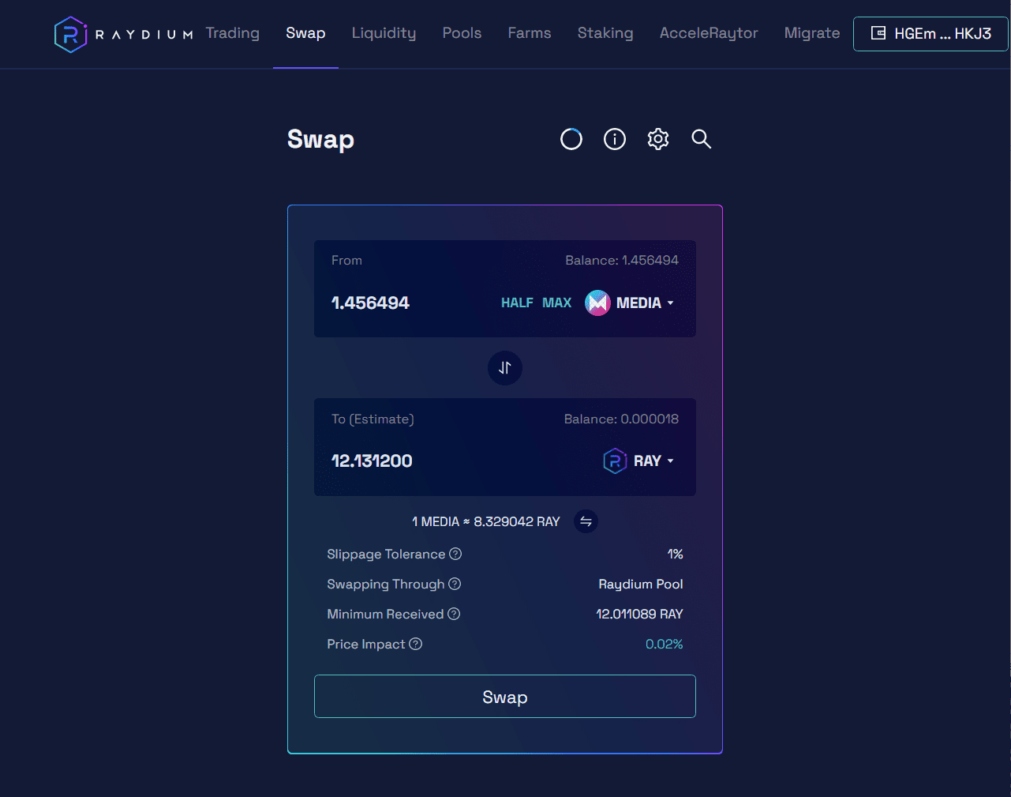Toggle swap direction between MEDIA and RAY
Viewport: 1011px width, 797px height.
tap(505, 368)
